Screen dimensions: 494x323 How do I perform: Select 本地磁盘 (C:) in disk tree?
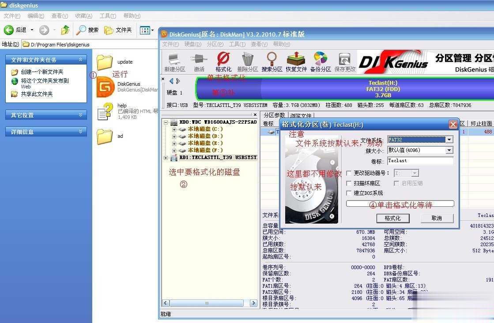pos(205,129)
